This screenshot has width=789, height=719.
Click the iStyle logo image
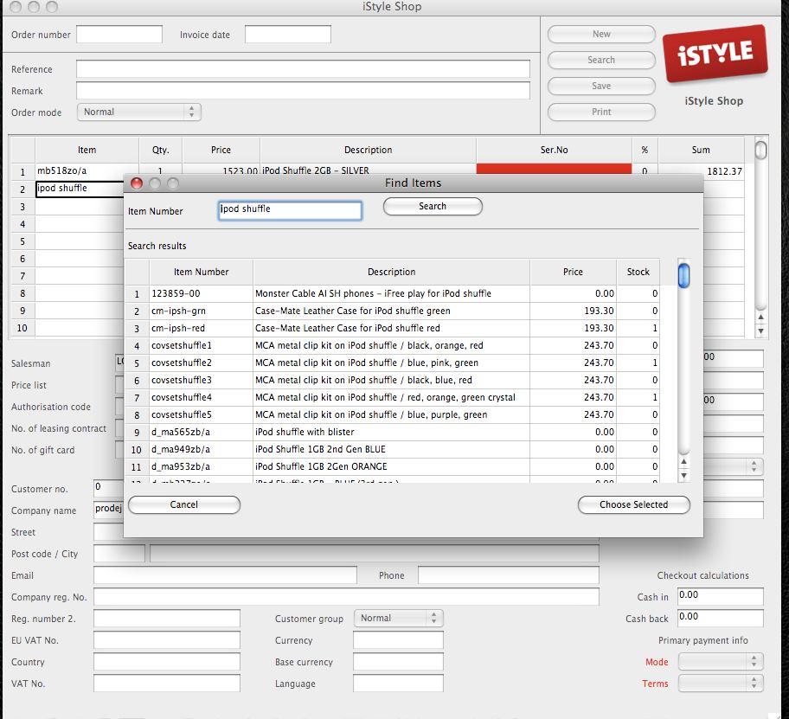tap(715, 54)
